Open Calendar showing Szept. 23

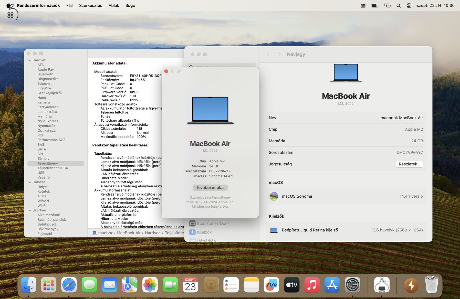pos(190,285)
